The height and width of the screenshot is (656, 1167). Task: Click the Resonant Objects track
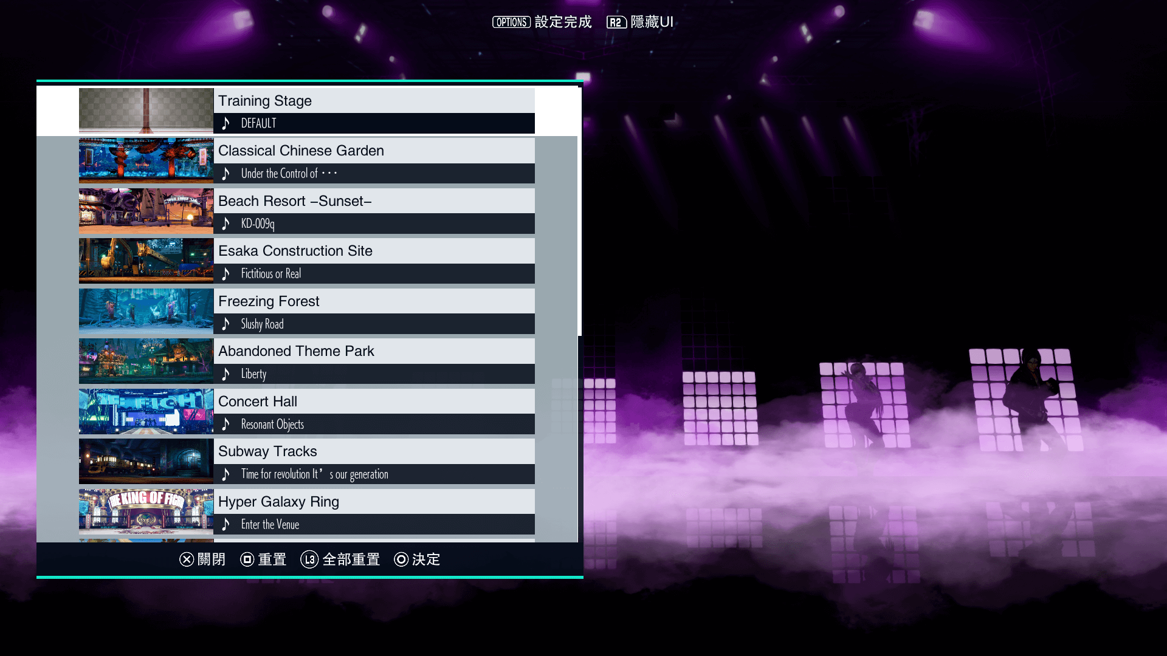click(374, 424)
